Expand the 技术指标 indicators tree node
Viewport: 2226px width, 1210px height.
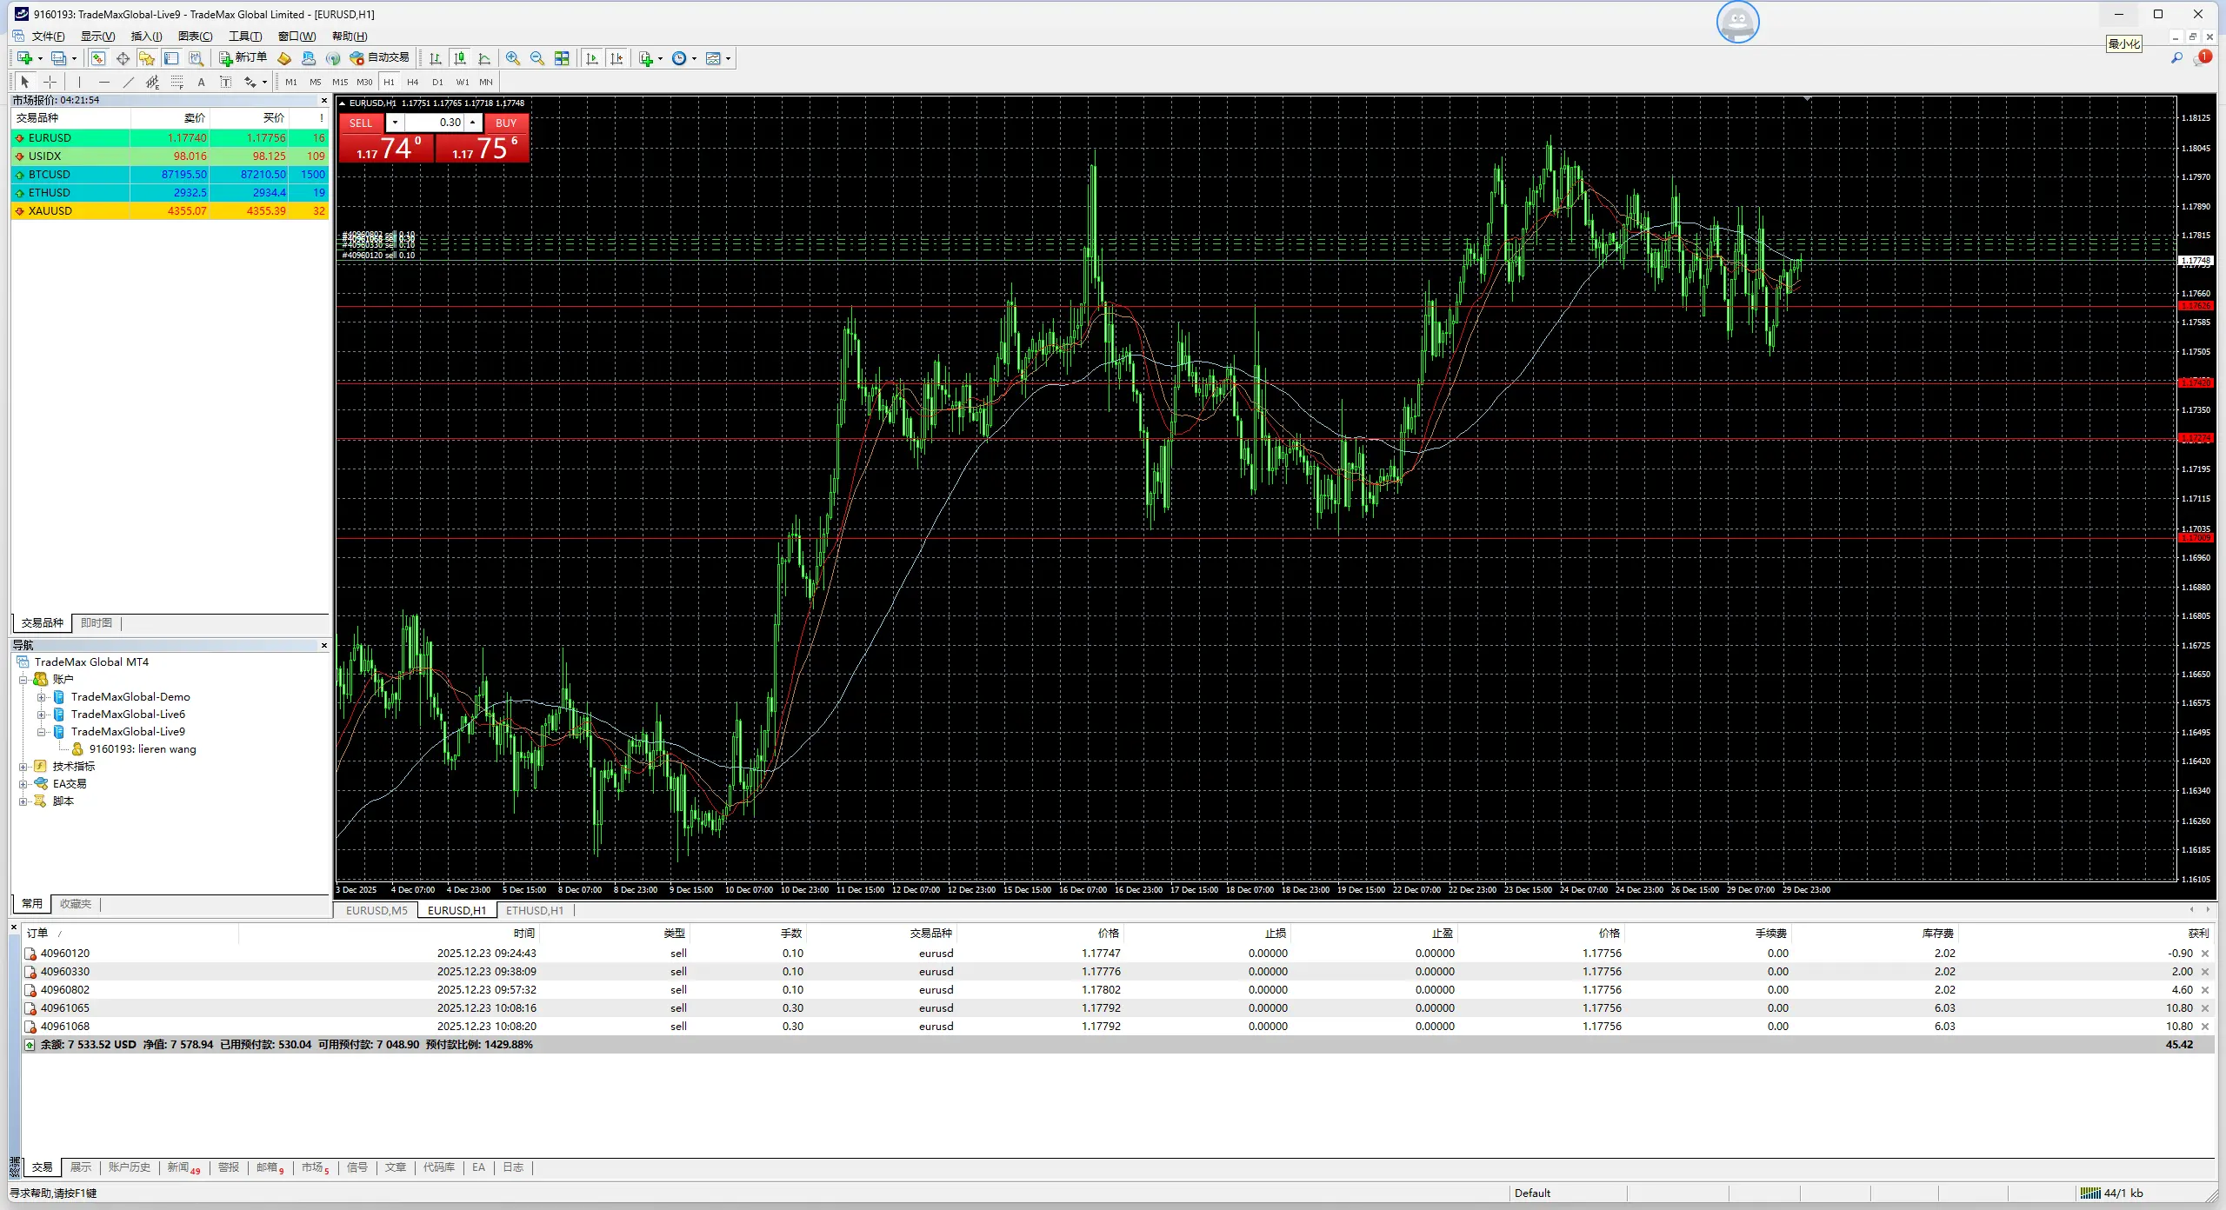pos(23,767)
